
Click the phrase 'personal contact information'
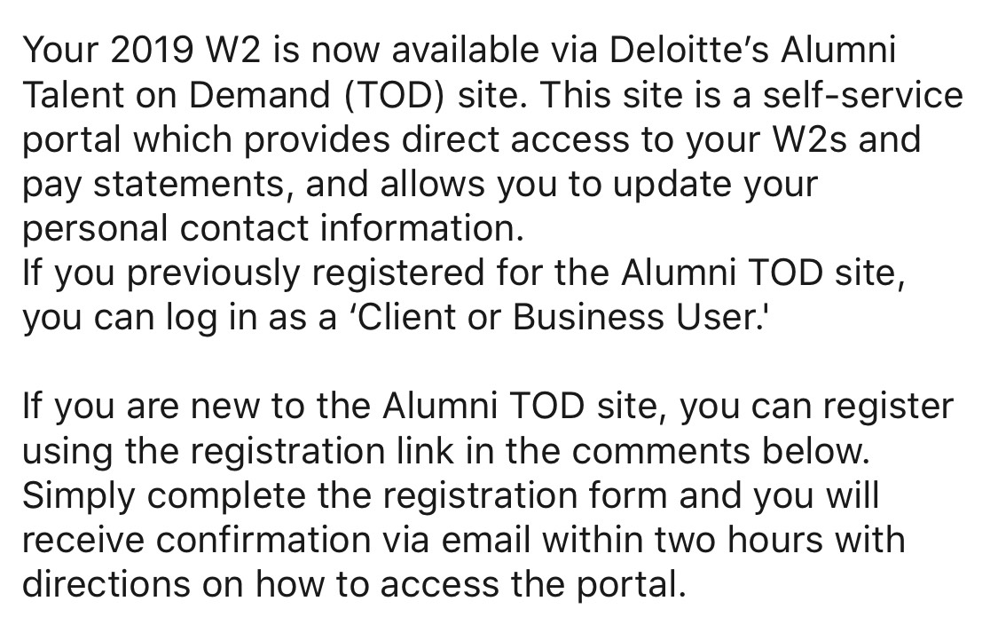273,229
